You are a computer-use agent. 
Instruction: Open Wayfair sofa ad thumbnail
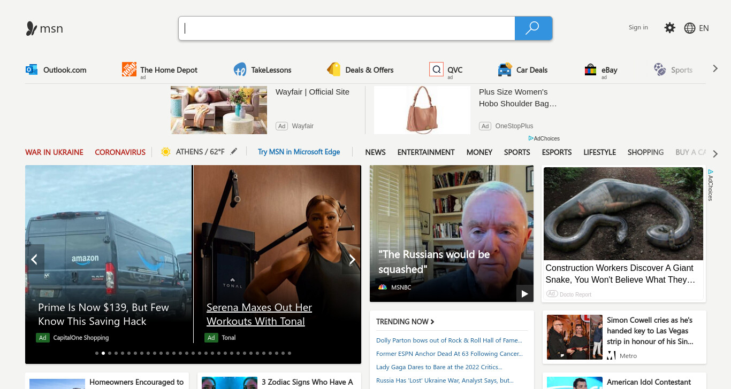(219, 110)
